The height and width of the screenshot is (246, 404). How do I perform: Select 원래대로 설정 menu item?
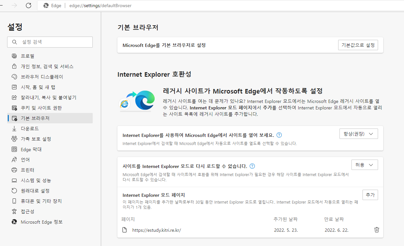[50, 191]
